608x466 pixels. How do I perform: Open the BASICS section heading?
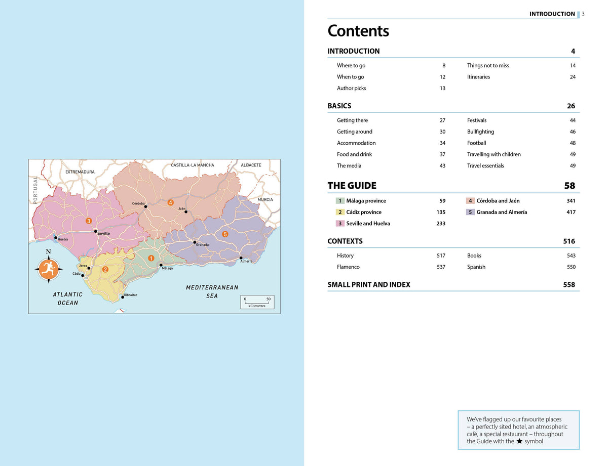[339, 106]
